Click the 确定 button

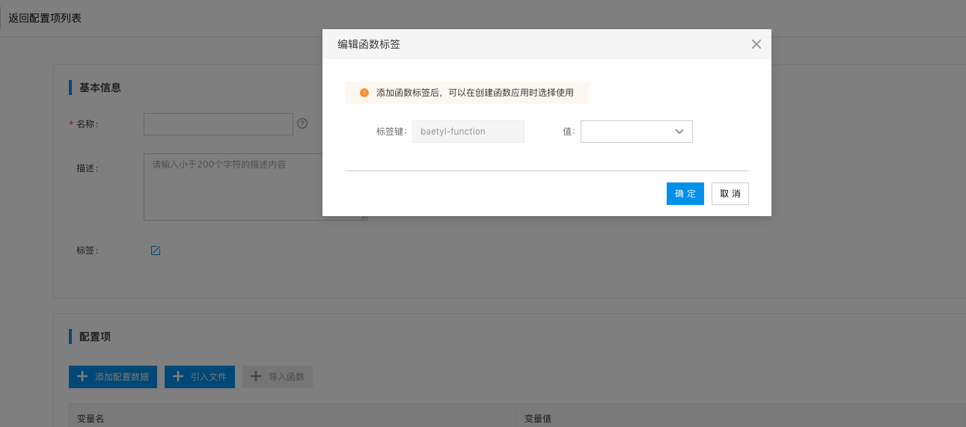[685, 194]
